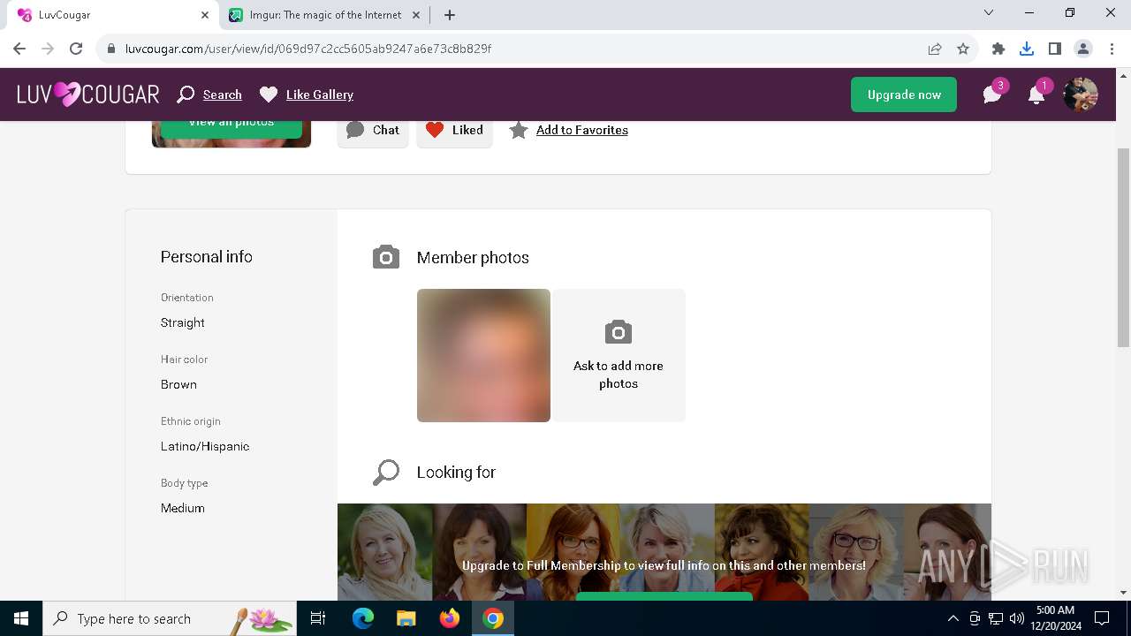The height and width of the screenshot is (636, 1131).
Task: Open the network icon in system tray
Action: click(x=996, y=618)
